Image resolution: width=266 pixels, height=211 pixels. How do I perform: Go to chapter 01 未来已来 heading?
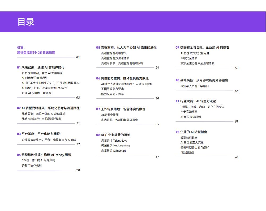40,67
